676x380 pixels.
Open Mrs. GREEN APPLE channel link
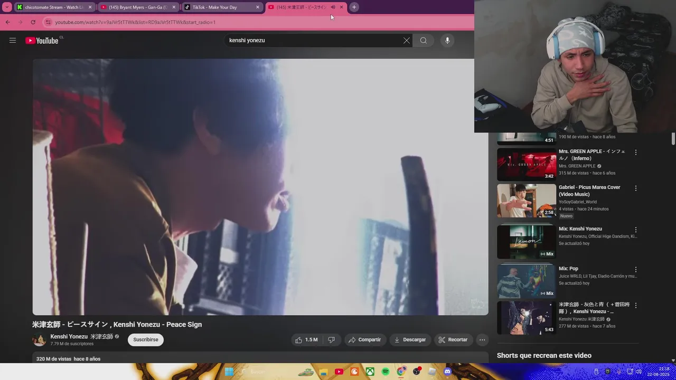(x=577, y=166)
